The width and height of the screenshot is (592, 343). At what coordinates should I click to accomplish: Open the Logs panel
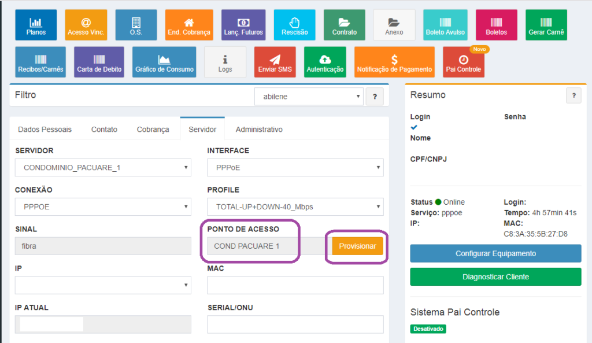click(225, 61)
